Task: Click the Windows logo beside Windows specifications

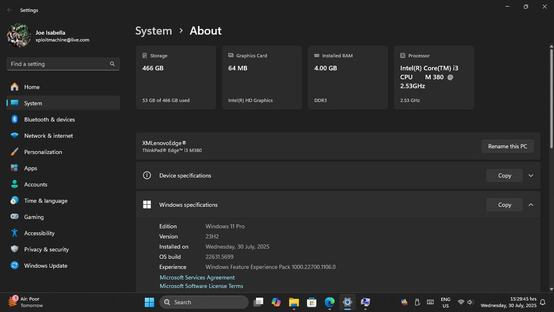Action: pos(147,205)
